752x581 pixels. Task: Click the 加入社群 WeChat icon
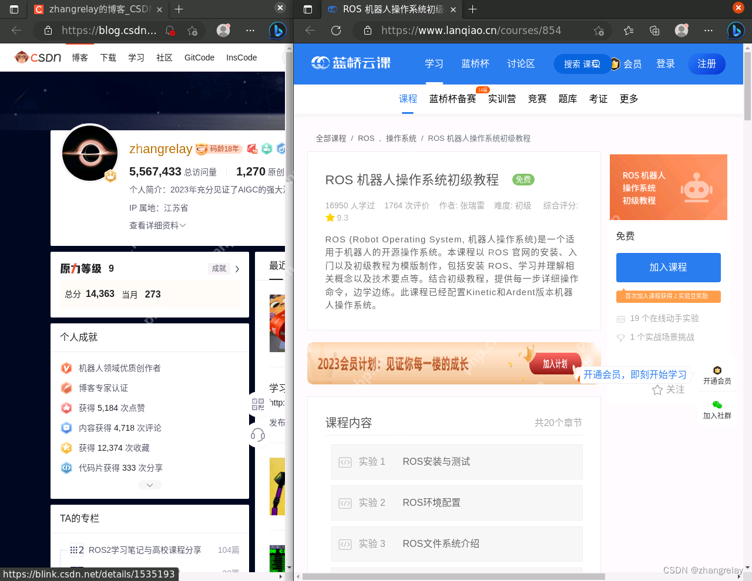pyautogui.click(x=717, y=404)
